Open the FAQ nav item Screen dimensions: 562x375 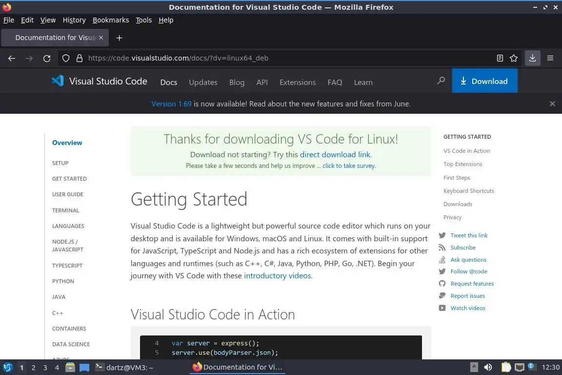(x=335, y=82)
